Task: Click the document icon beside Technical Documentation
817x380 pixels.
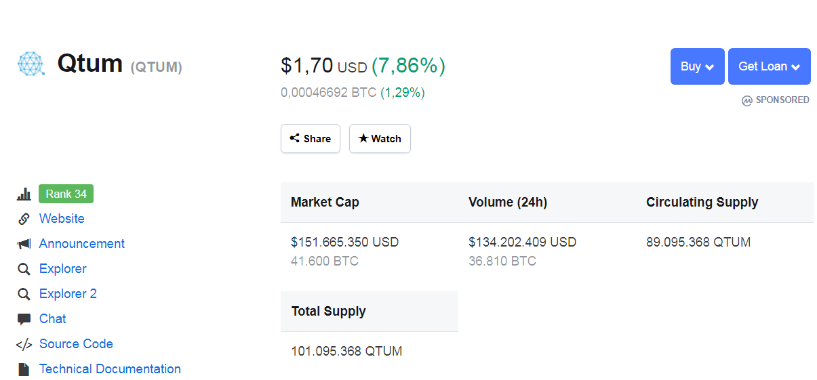Action: pyautogui.click(x=24, y=369)
